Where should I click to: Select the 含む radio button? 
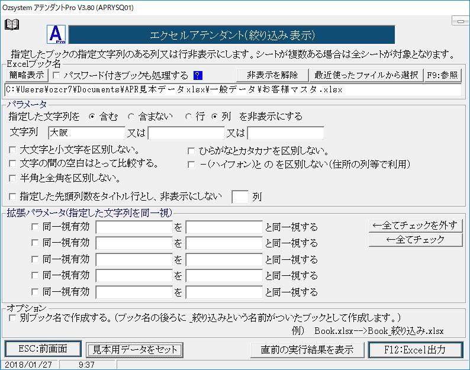click(x=92, y=117)
